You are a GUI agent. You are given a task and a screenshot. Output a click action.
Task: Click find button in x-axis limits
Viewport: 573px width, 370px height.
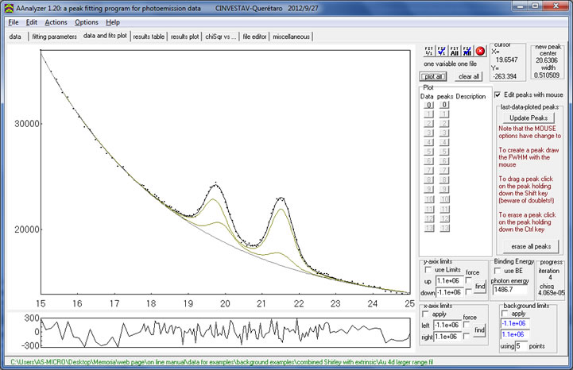[x=479, y=330]
